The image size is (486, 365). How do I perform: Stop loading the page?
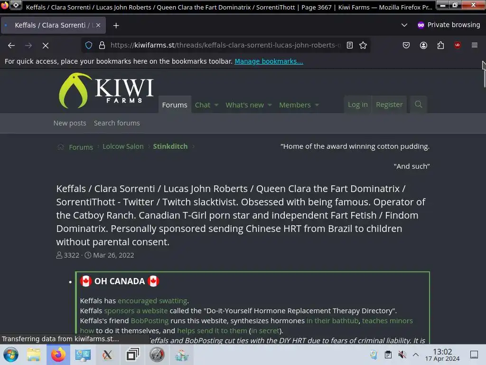point(46,46)
